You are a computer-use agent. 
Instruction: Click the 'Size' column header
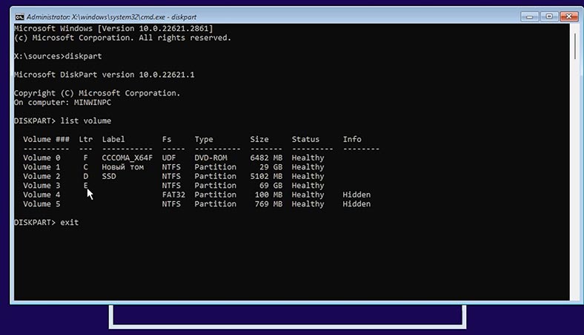[259, 139]
